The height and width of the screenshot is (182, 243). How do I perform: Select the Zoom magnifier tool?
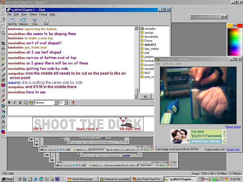pos(3,33)
